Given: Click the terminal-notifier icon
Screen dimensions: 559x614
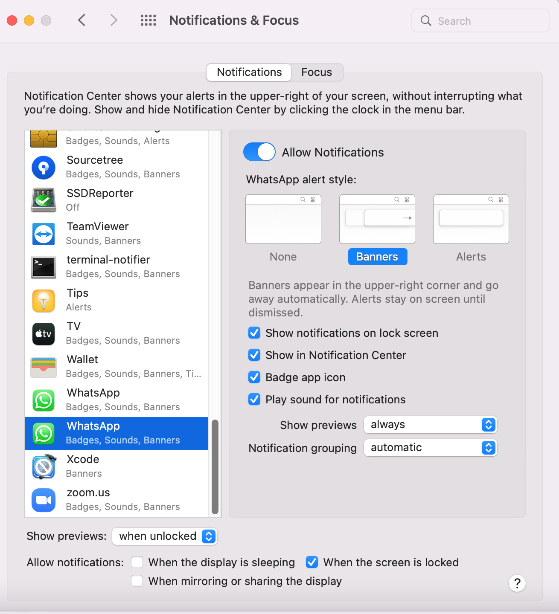Looking at the screenshot, I should (44, 267).
